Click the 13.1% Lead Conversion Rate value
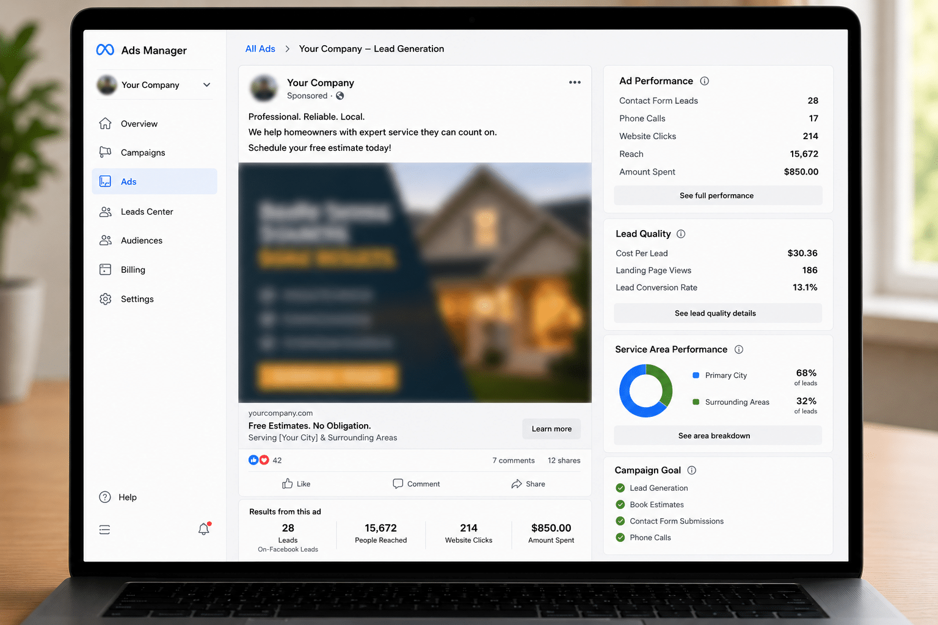 (805, 287)
